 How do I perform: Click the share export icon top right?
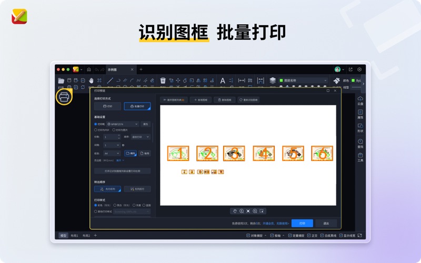click(350, 69)
